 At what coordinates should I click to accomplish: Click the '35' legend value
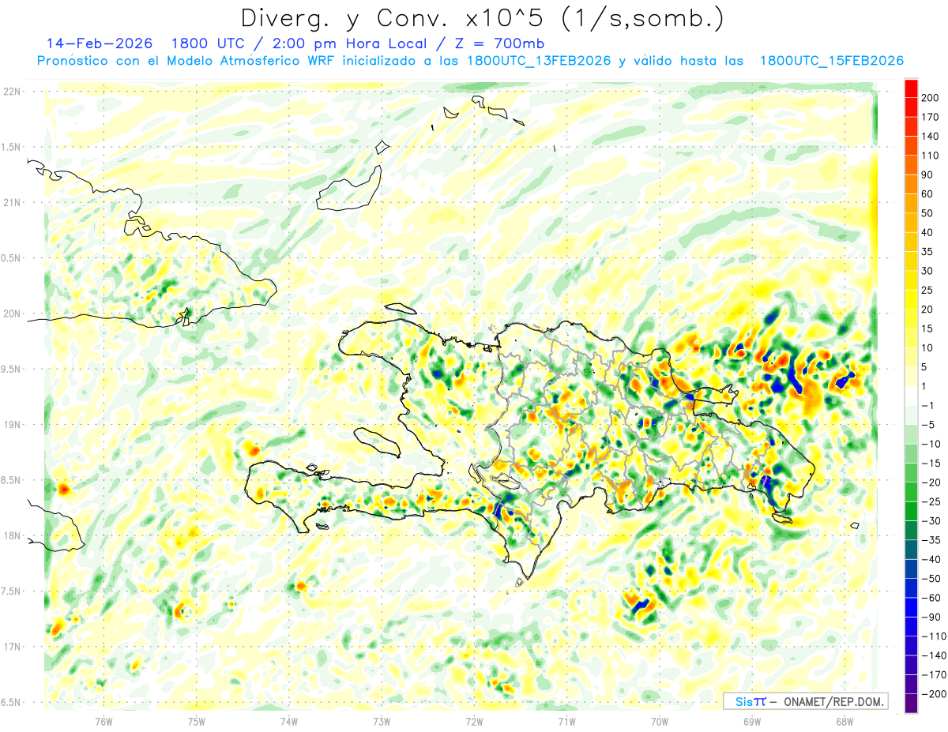click(927, 252)
